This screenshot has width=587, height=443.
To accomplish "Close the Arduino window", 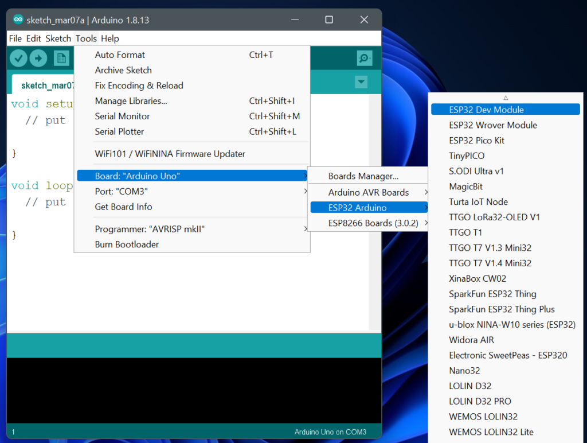I will (x=364, y=20).
